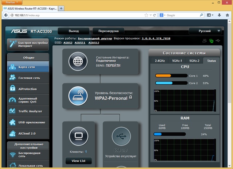The width and height of the screenshot is (233, 169).
Task: Click the ASUS2 SSID link
Action: (68, 43)
